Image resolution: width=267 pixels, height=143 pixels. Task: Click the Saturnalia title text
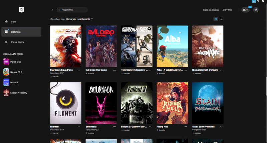[x=91, y=127]
